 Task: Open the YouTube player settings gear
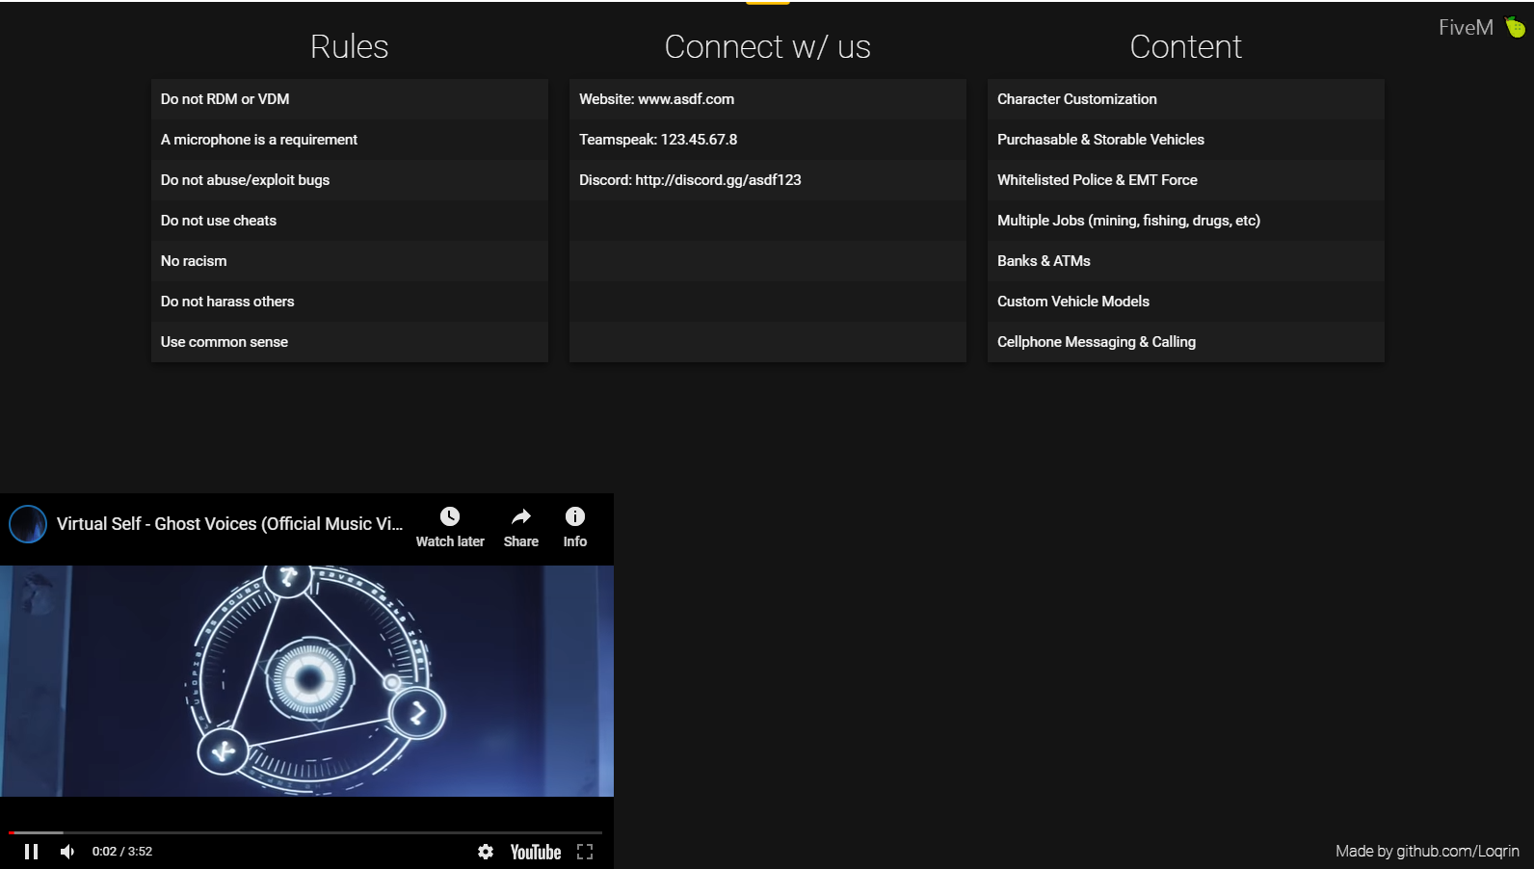486,852
